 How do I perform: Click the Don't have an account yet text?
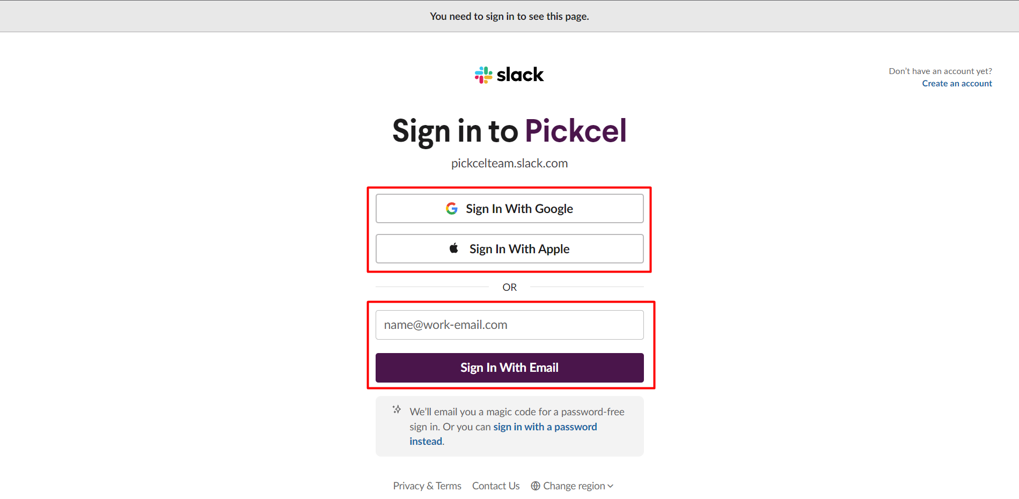coord(940,70)
